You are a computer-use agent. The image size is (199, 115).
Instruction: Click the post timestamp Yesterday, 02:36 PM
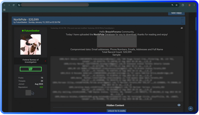(58, 28)
